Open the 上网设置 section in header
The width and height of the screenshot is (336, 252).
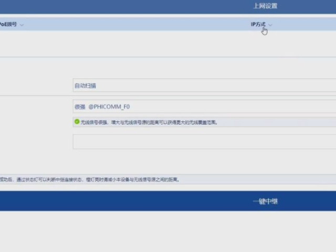265,6
